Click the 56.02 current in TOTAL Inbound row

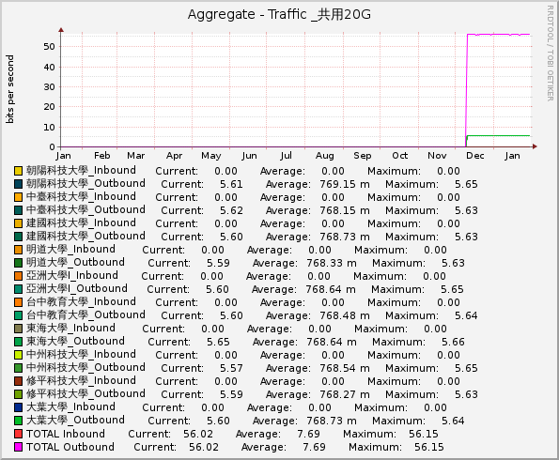(198, 434)
